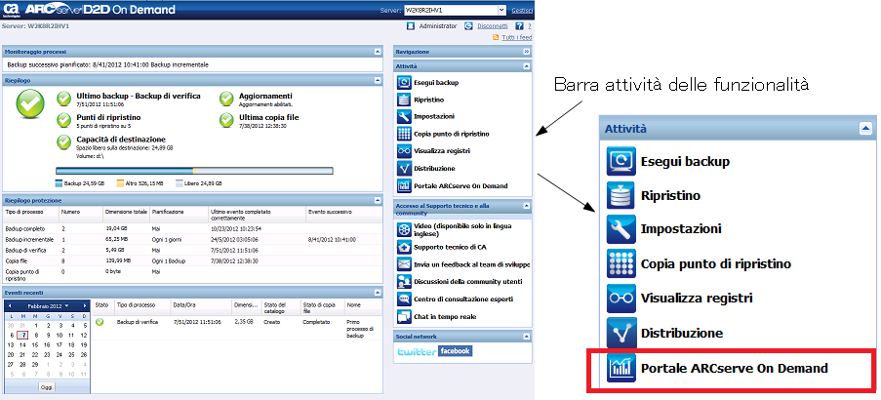Click Stato del catalogo column header

[280, 305]
